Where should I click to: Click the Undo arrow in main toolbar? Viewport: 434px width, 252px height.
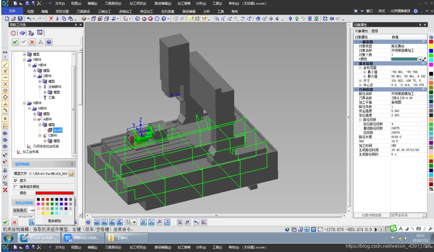(29, 19)
